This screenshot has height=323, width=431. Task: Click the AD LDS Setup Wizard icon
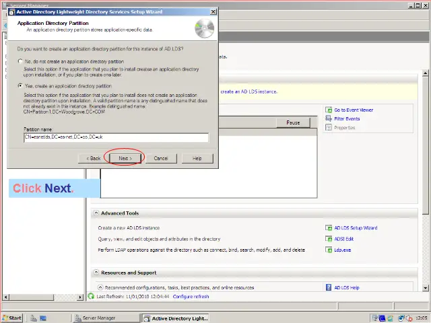pos(329,227)
